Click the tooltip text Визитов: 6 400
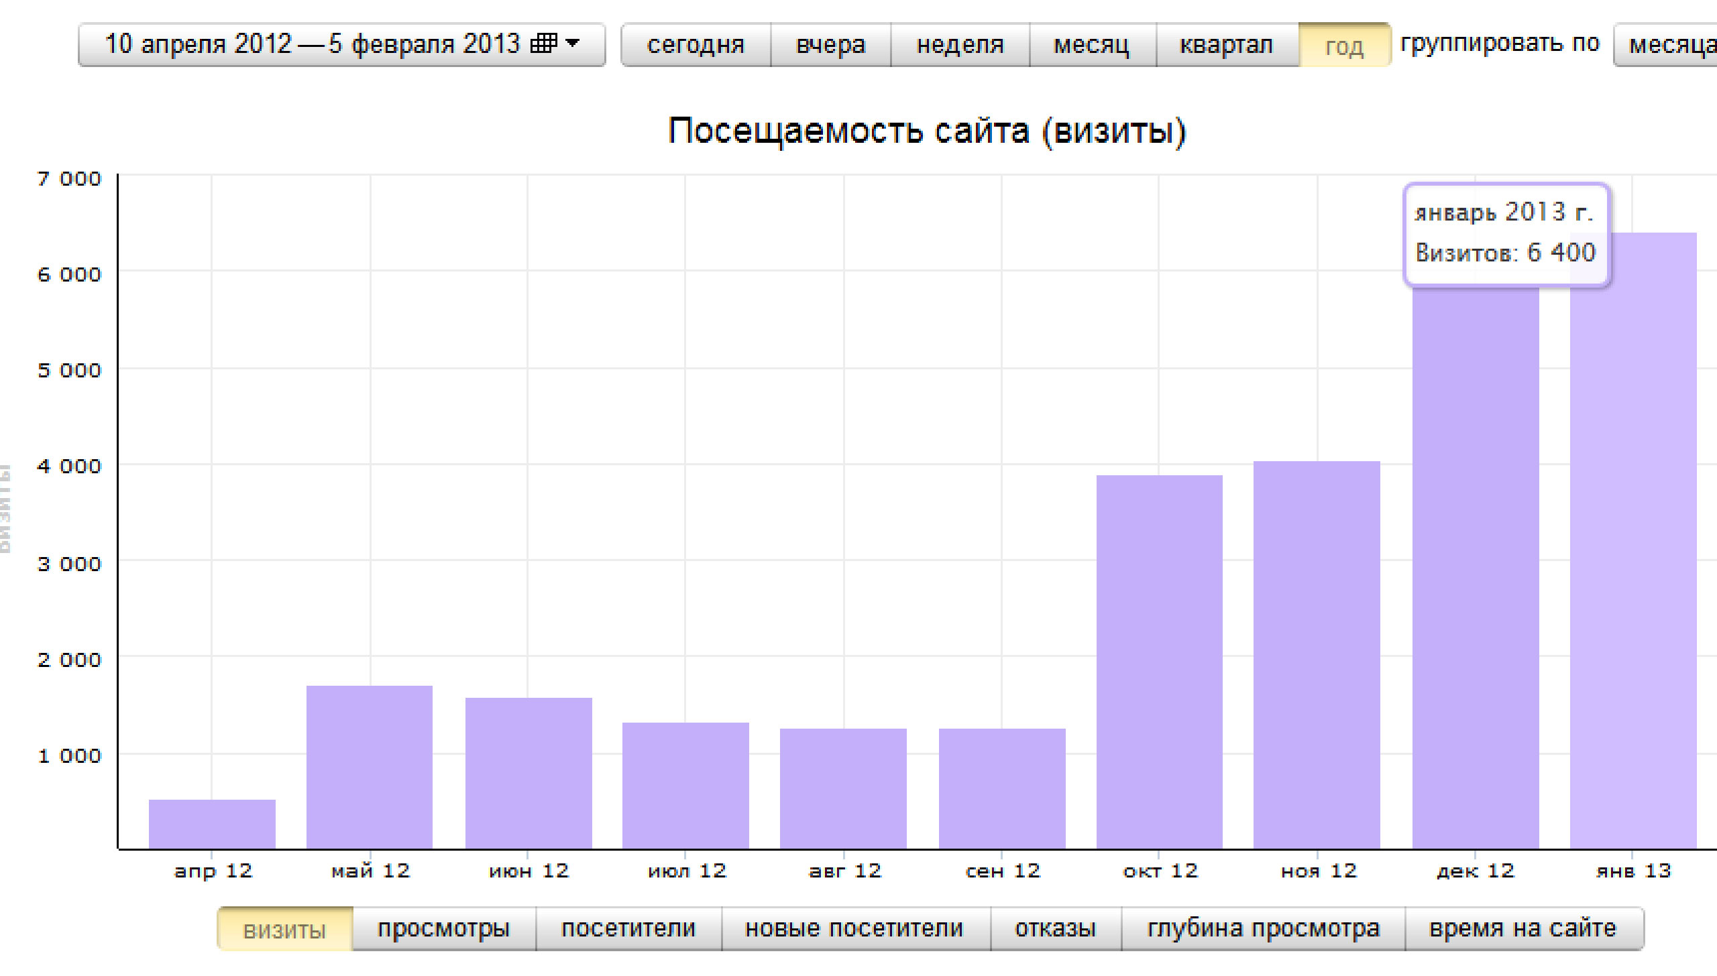 coord(1505,253)
